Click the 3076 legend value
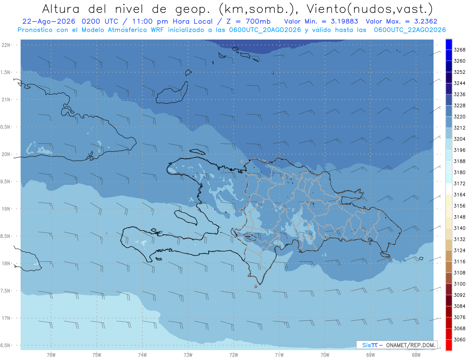Viewport: 467px width, 360px height. pos(460,317)
